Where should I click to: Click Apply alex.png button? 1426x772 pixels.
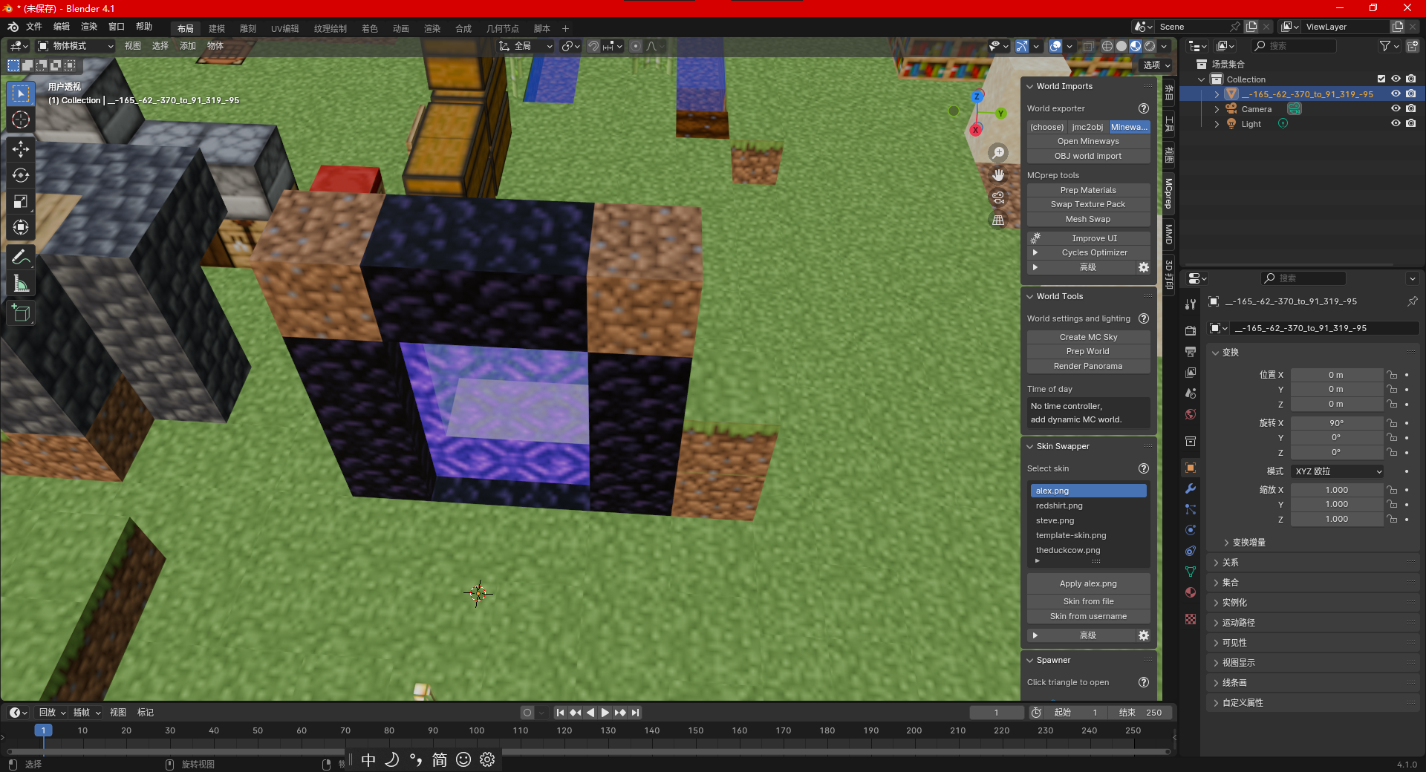tap(1089, 583)
